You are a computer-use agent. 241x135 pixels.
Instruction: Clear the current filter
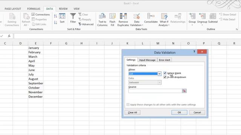tap(83, 14)
